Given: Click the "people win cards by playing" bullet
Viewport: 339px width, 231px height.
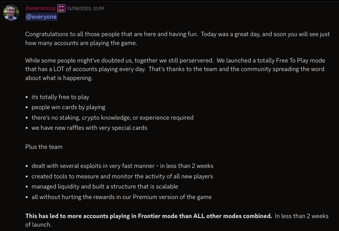Looking at the screenshot, I should coord(68,107).
